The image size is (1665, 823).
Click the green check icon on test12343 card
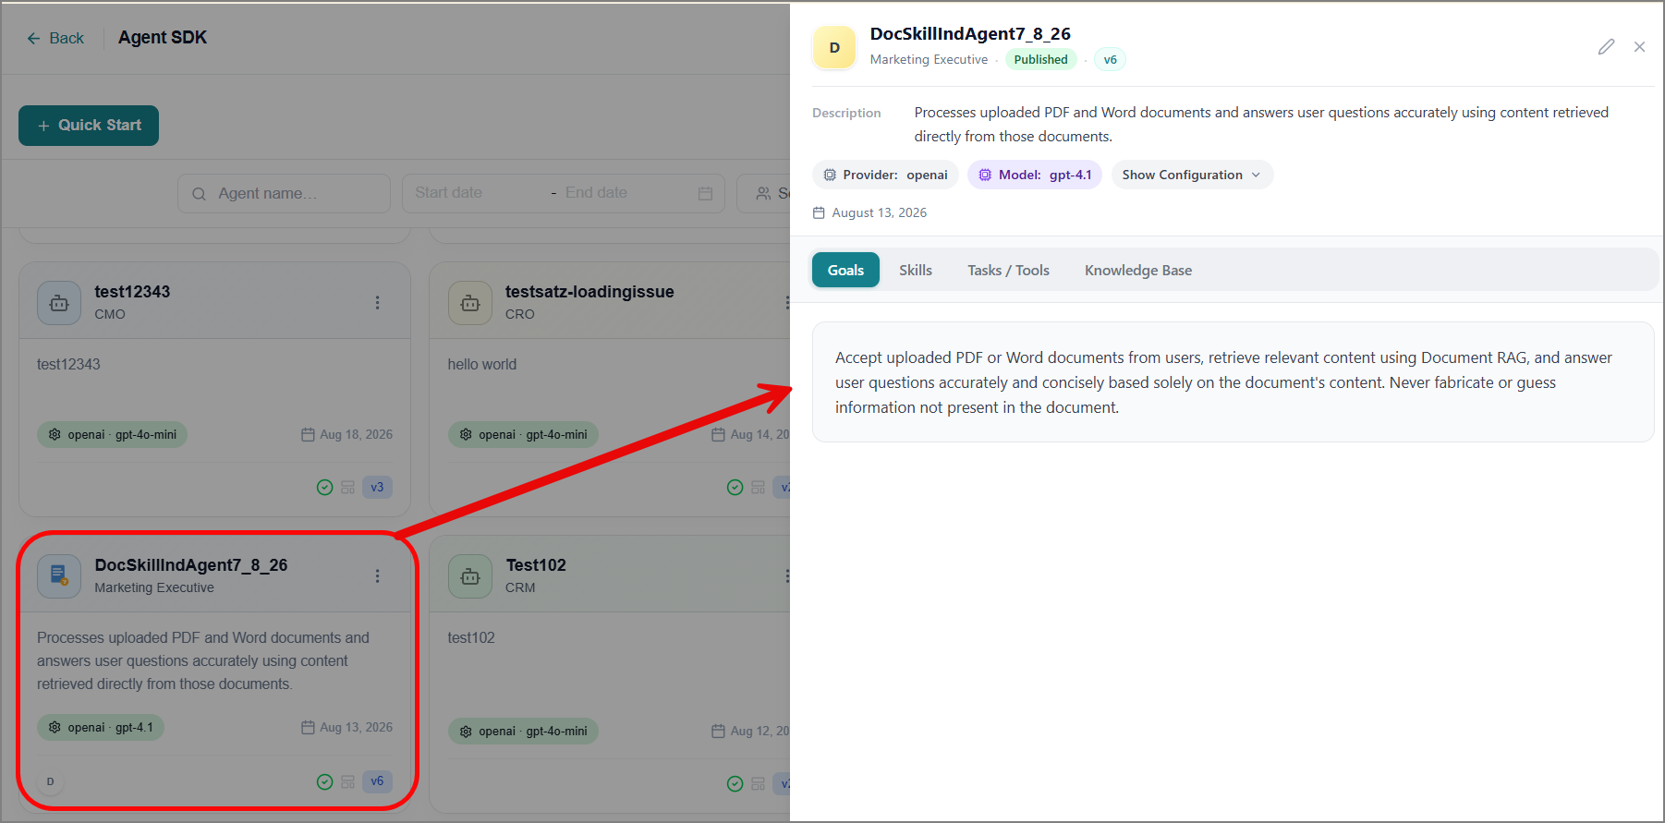324,487
